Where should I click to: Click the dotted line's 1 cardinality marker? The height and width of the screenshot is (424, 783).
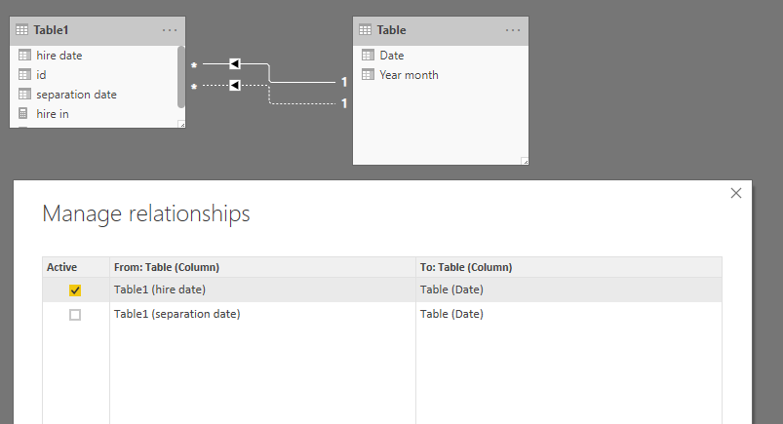344,103
